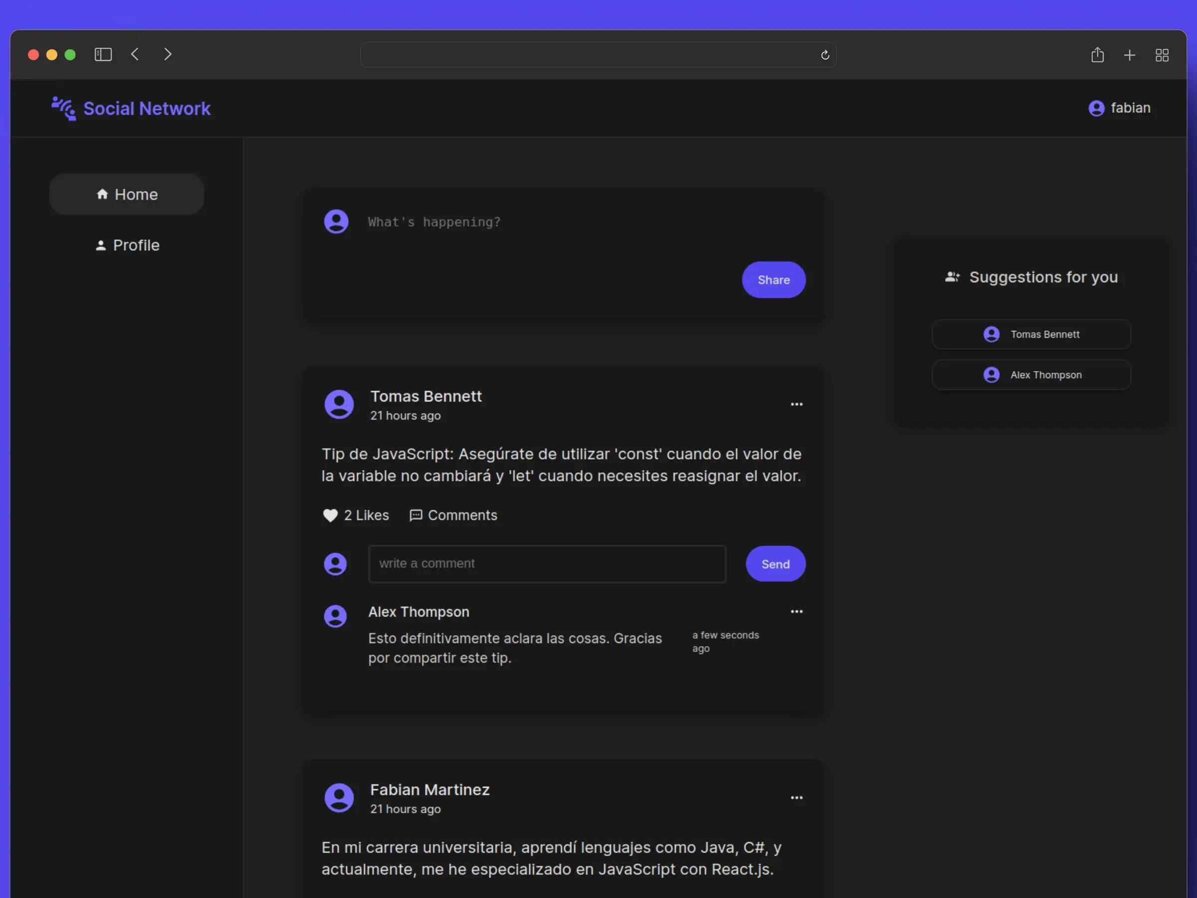Image resolution: width=1197 pixels, height=898 pixels.
Task: Click the avatar beside the What's happening box
Action: pyautogui.click(x=336, y=222)
